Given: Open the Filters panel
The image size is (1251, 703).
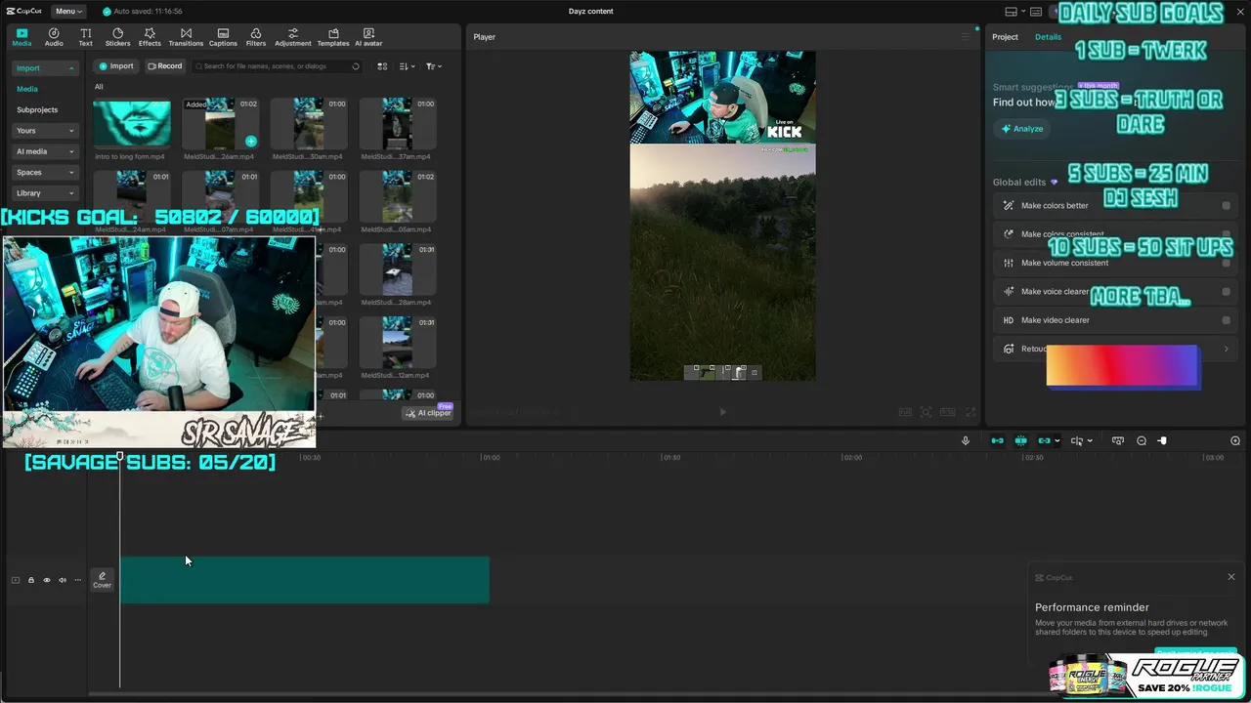Looking at the screenshot, I should [256, 37].
